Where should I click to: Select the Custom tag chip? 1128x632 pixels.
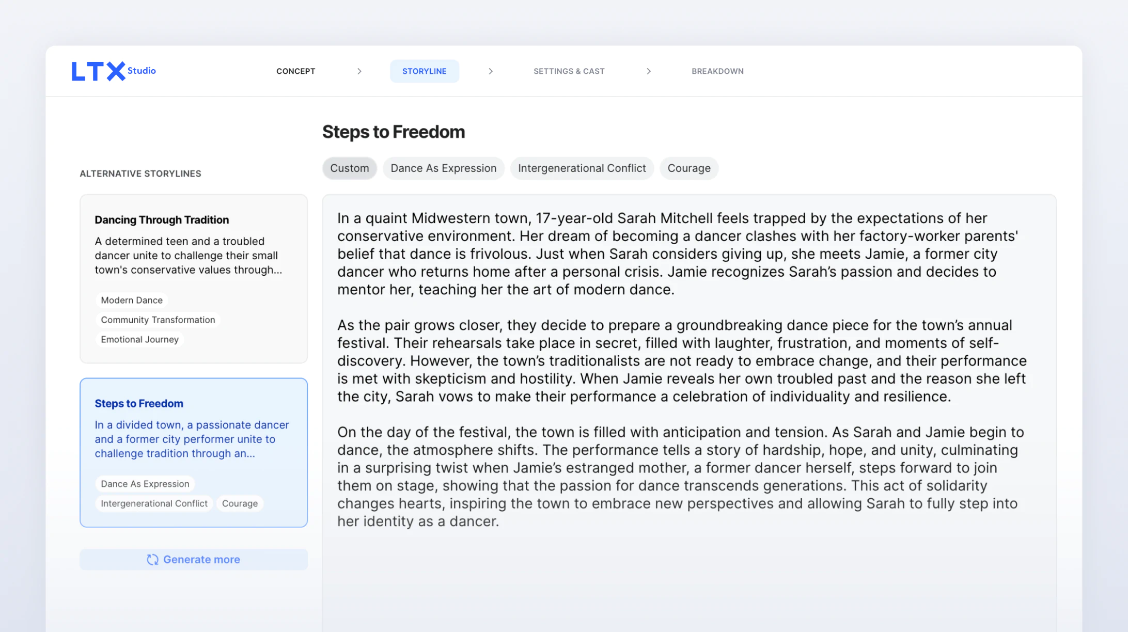click(x=350, y=168)
